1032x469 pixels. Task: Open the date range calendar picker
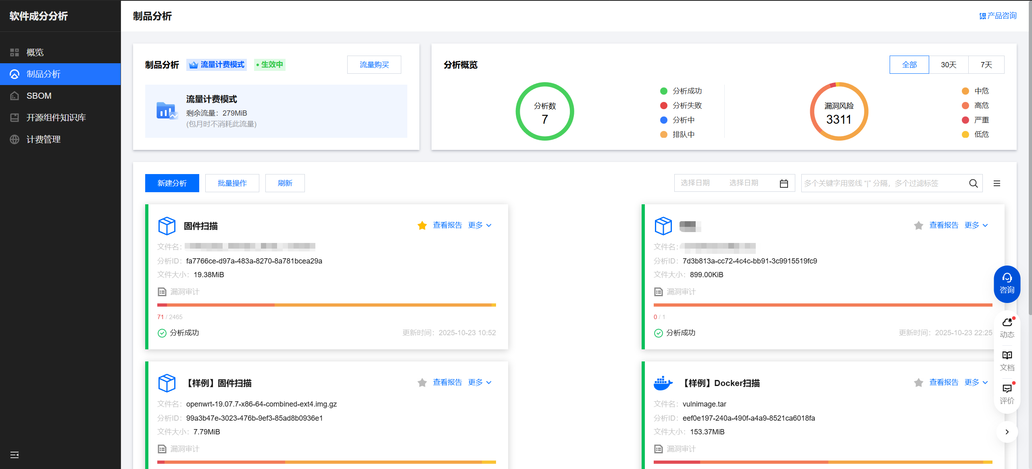pos(784,183)
